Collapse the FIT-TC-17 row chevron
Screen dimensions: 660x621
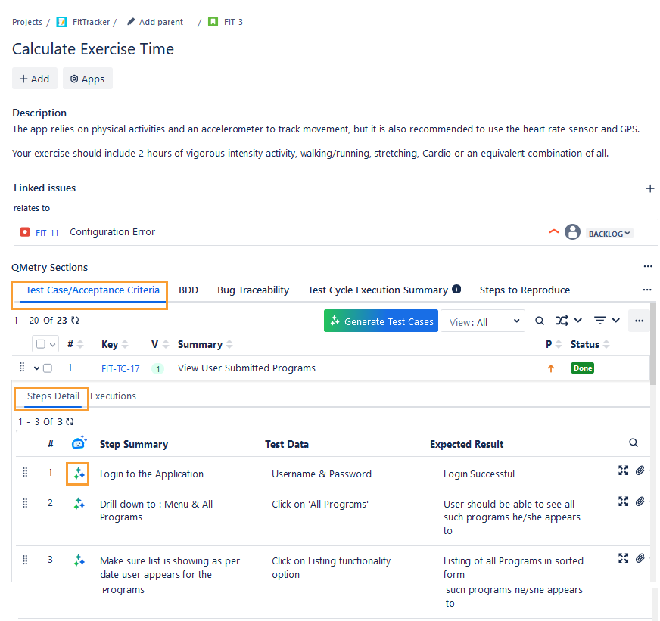[x=36, y=368]
